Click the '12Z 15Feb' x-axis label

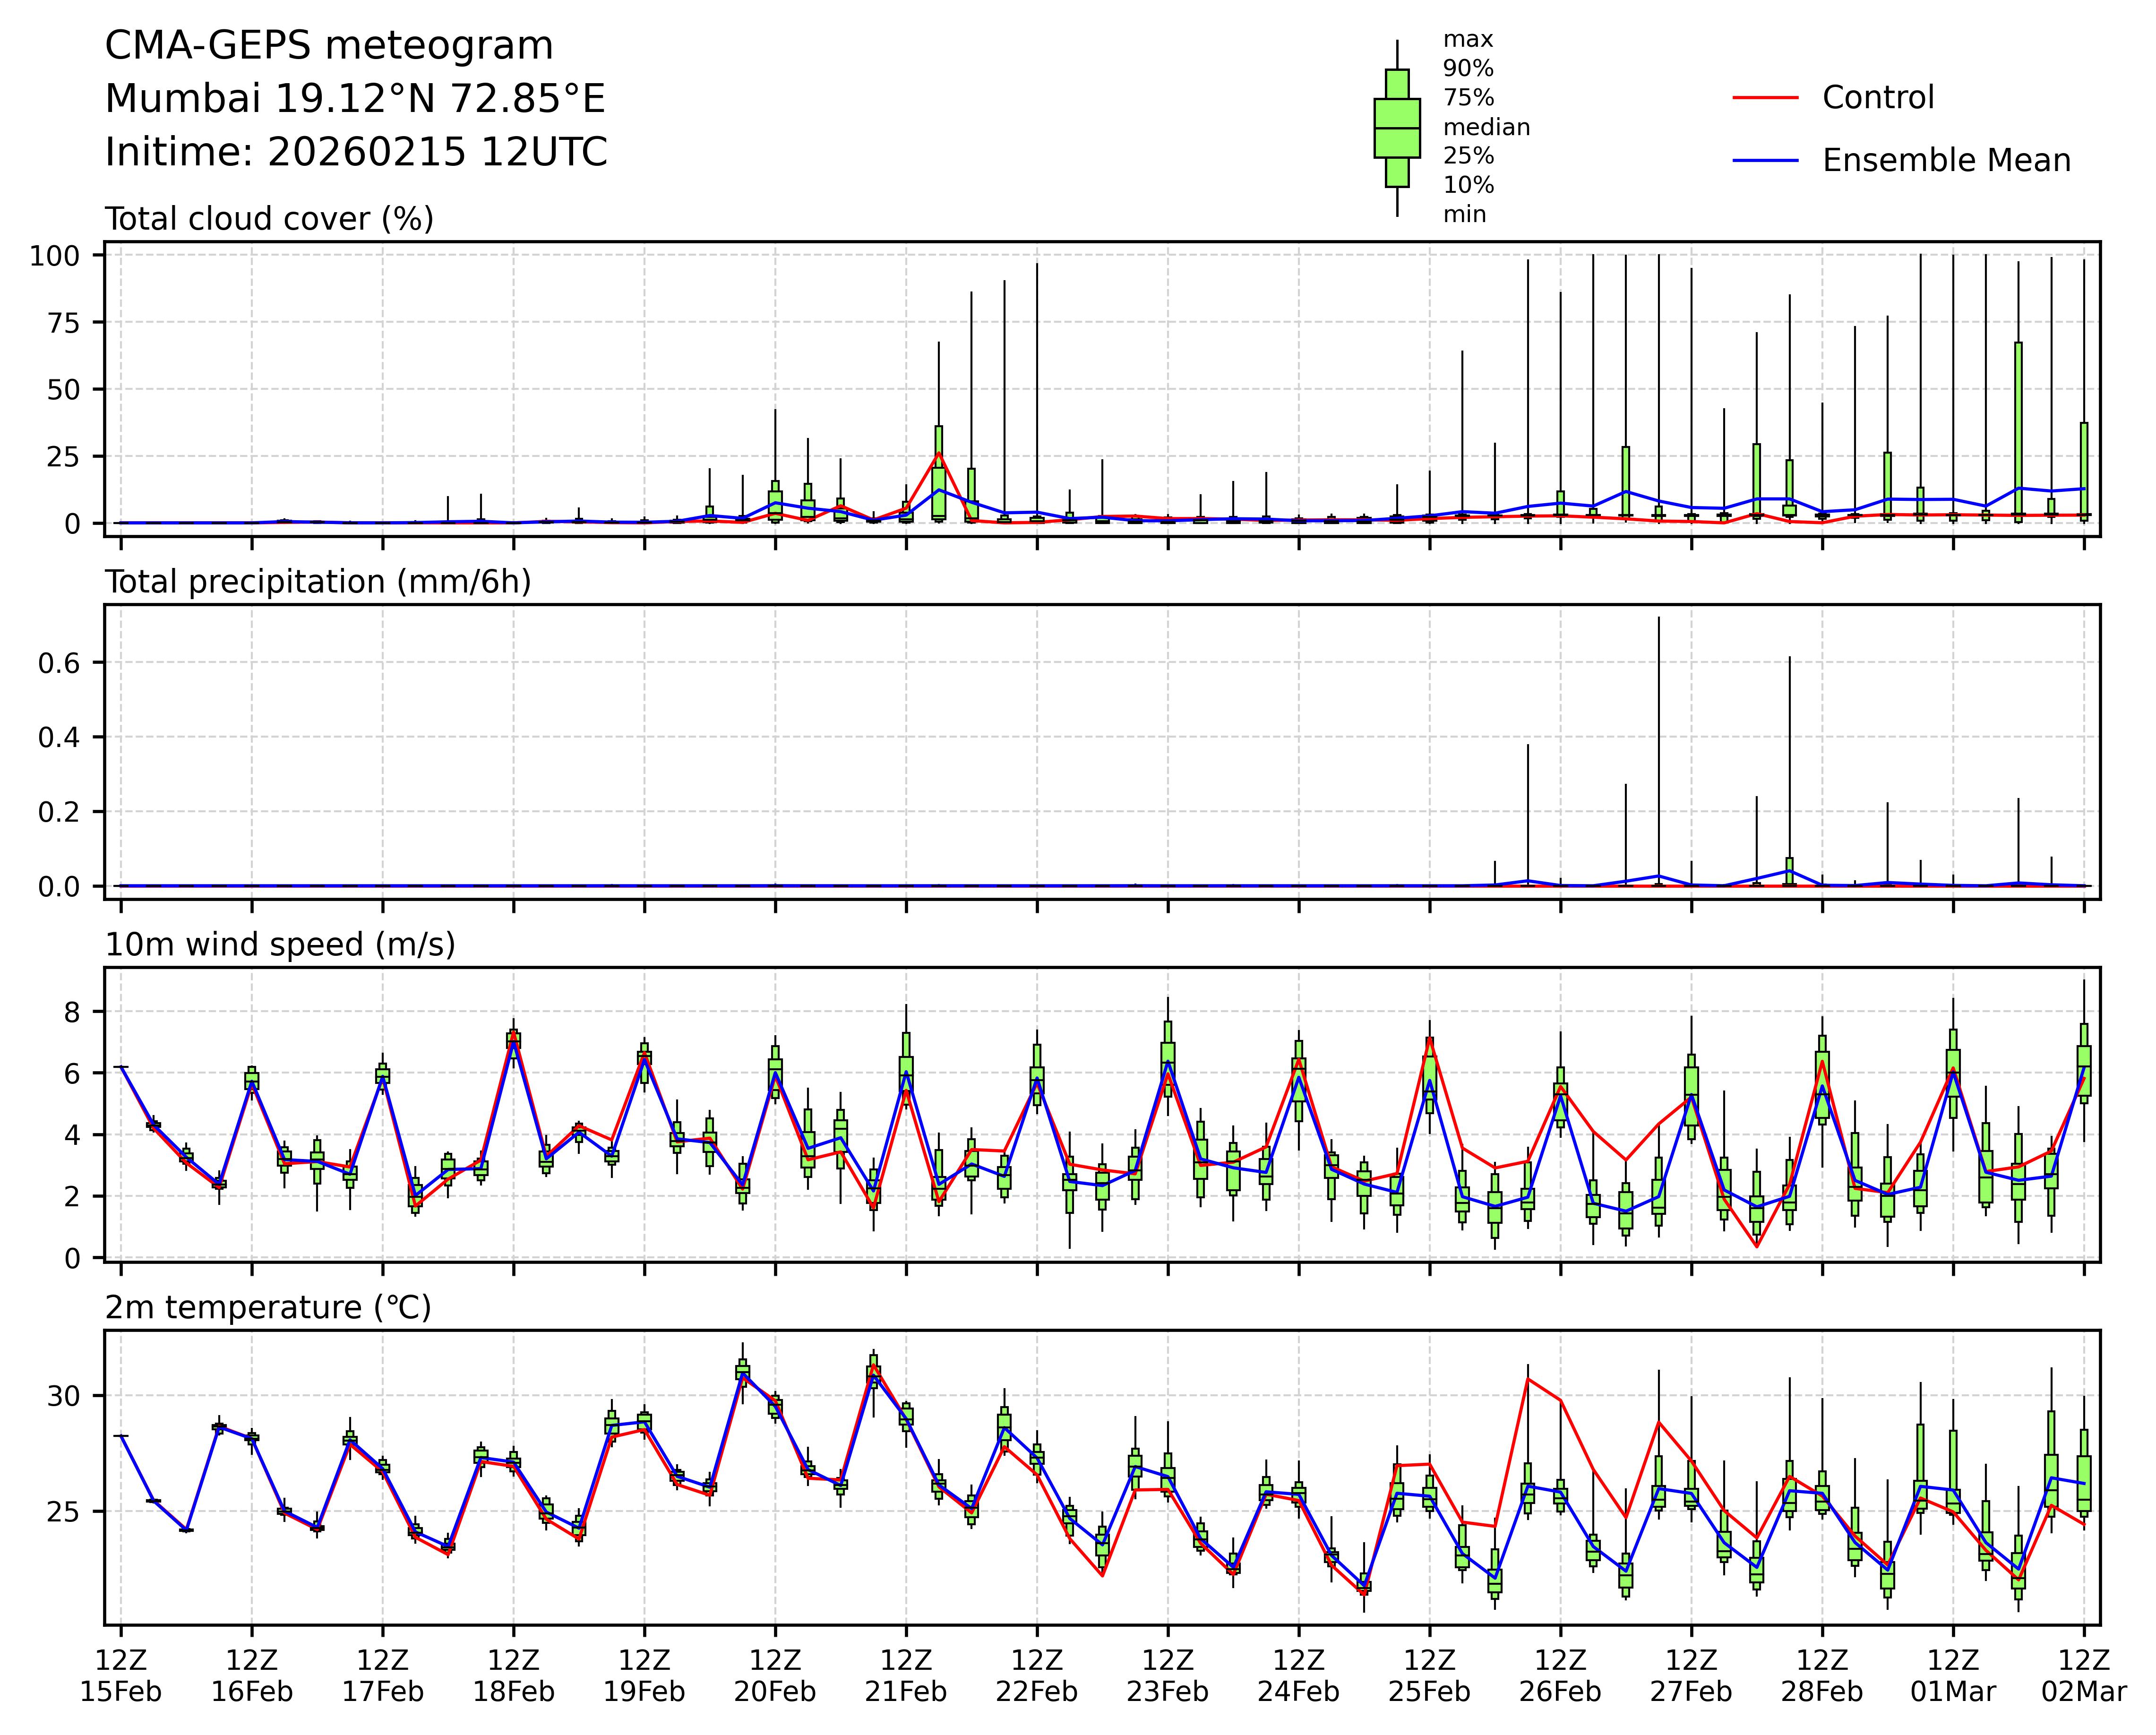point(121,1676)
